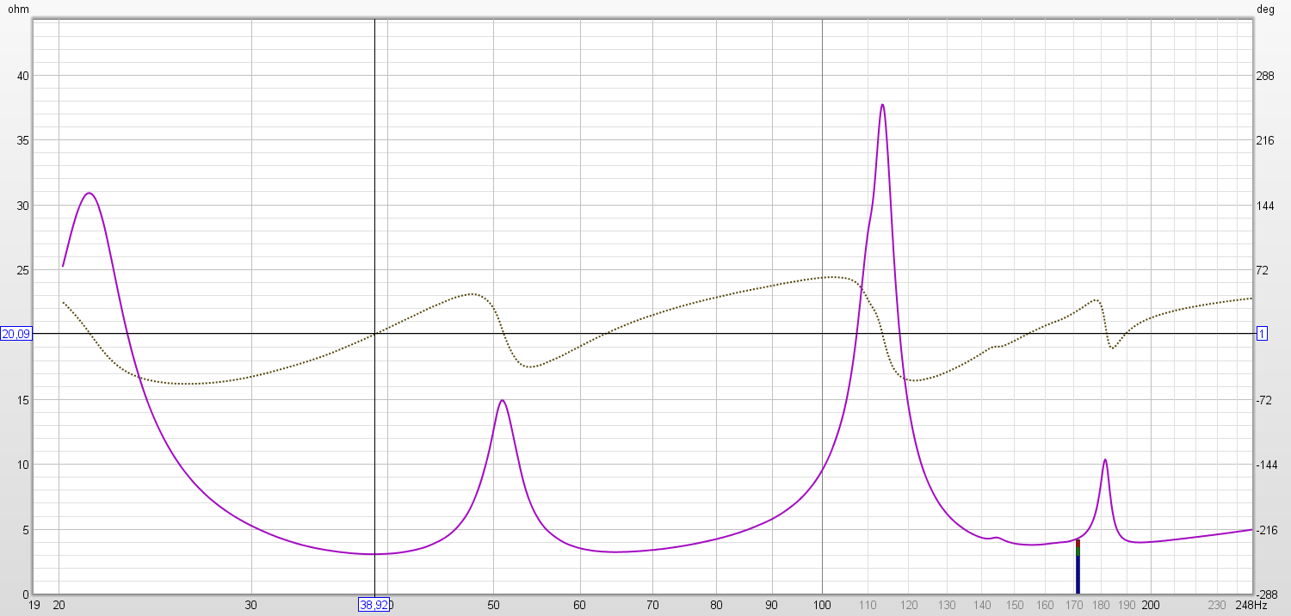
Task: Click the 35 ohm tick label
Action: [x=23, y=140]
